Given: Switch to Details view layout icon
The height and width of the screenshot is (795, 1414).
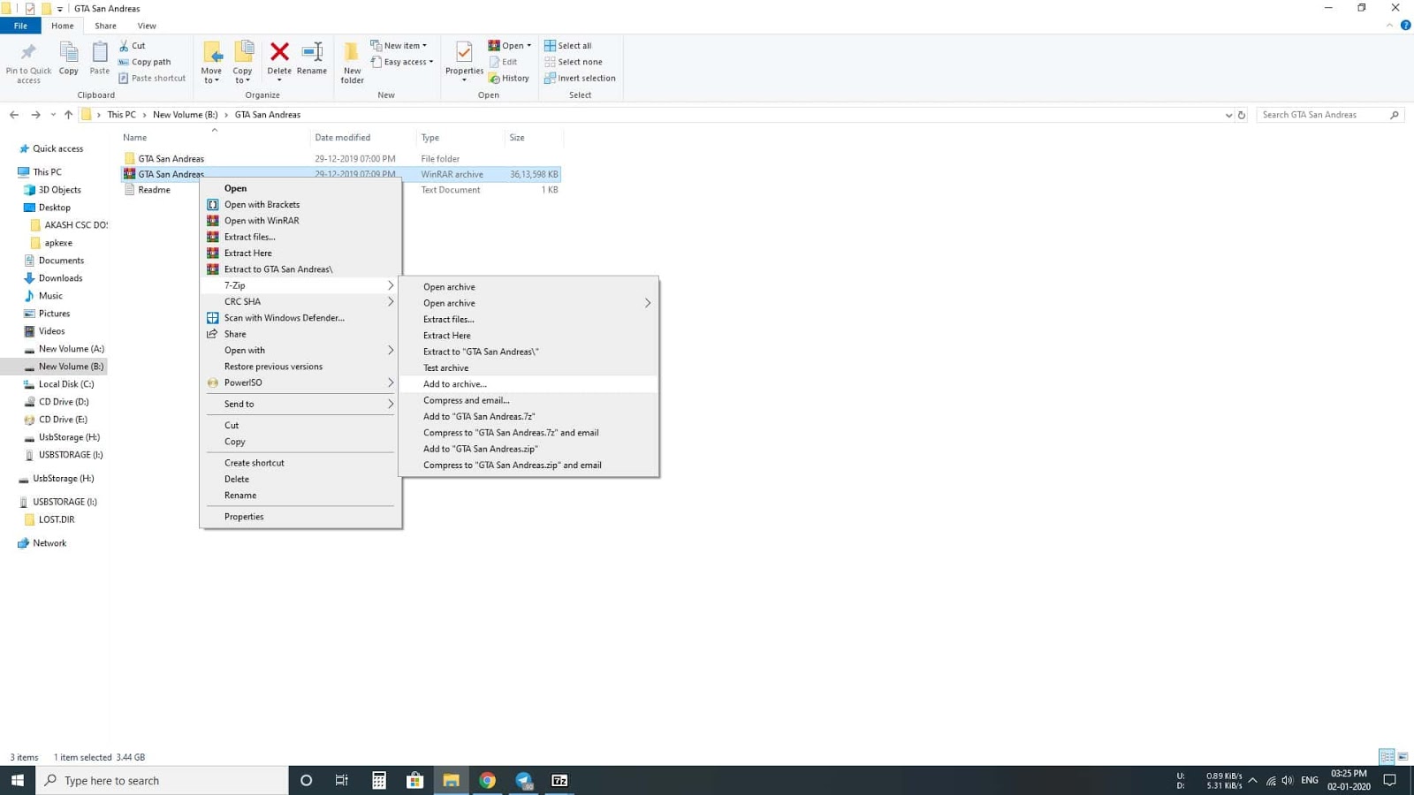Looking at the screenshot, I should (x=1387, y=757).
